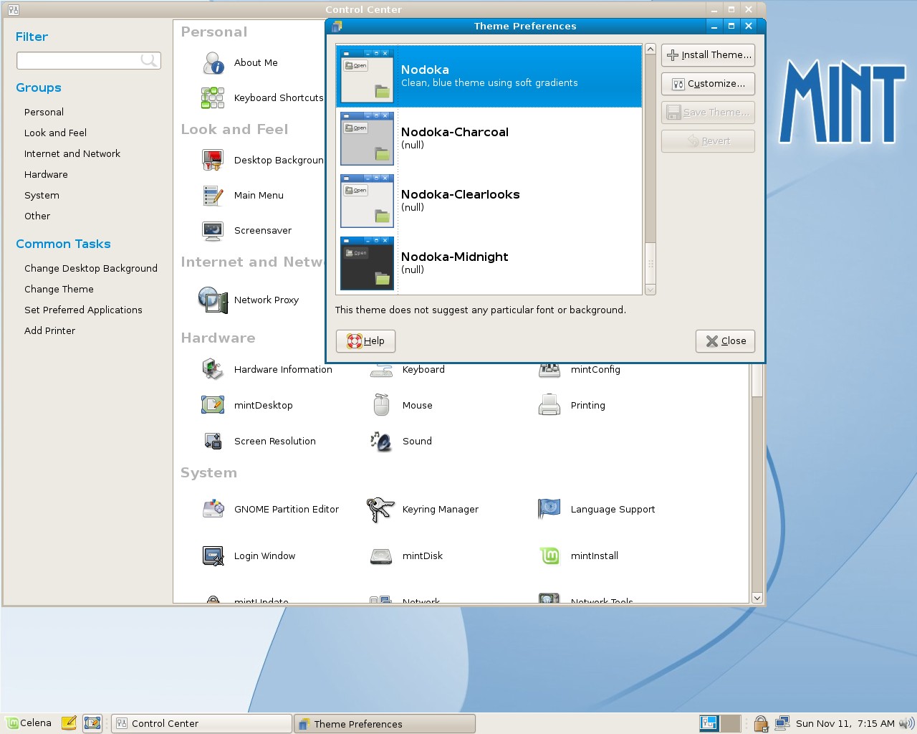Open the Desktop Background icon

(x=213, y=160)
